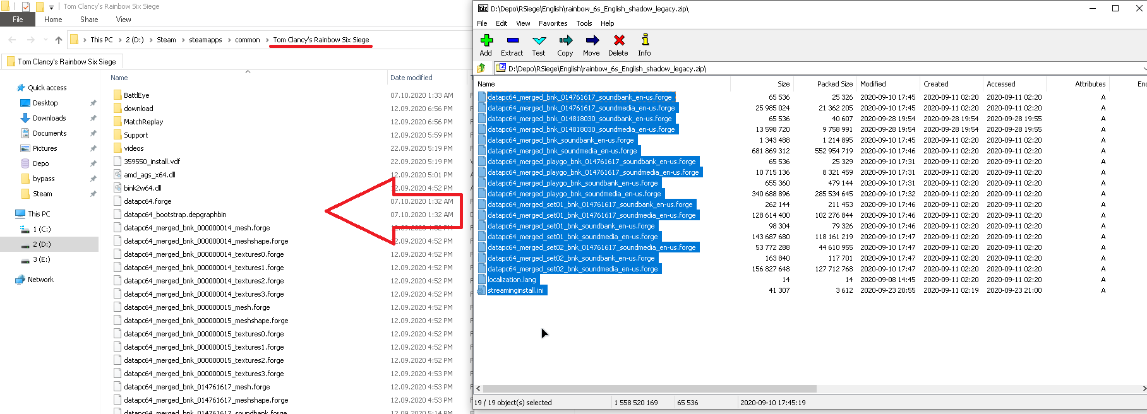Open the Help menu in 7-Zip
This screenshot has width=1147, height=414.
[608, 23]
